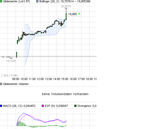Click the EXP (9): 0,036047 text
Viewport: 167px width, 129px height.
click(x=56, y=106)
